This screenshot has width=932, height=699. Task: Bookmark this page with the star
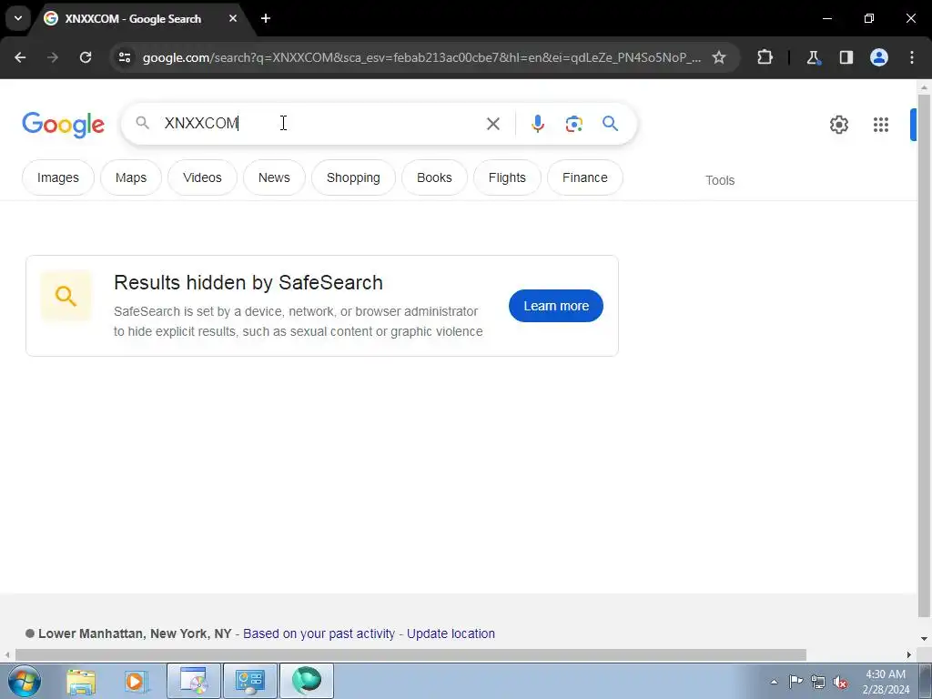tap(719, 57)
